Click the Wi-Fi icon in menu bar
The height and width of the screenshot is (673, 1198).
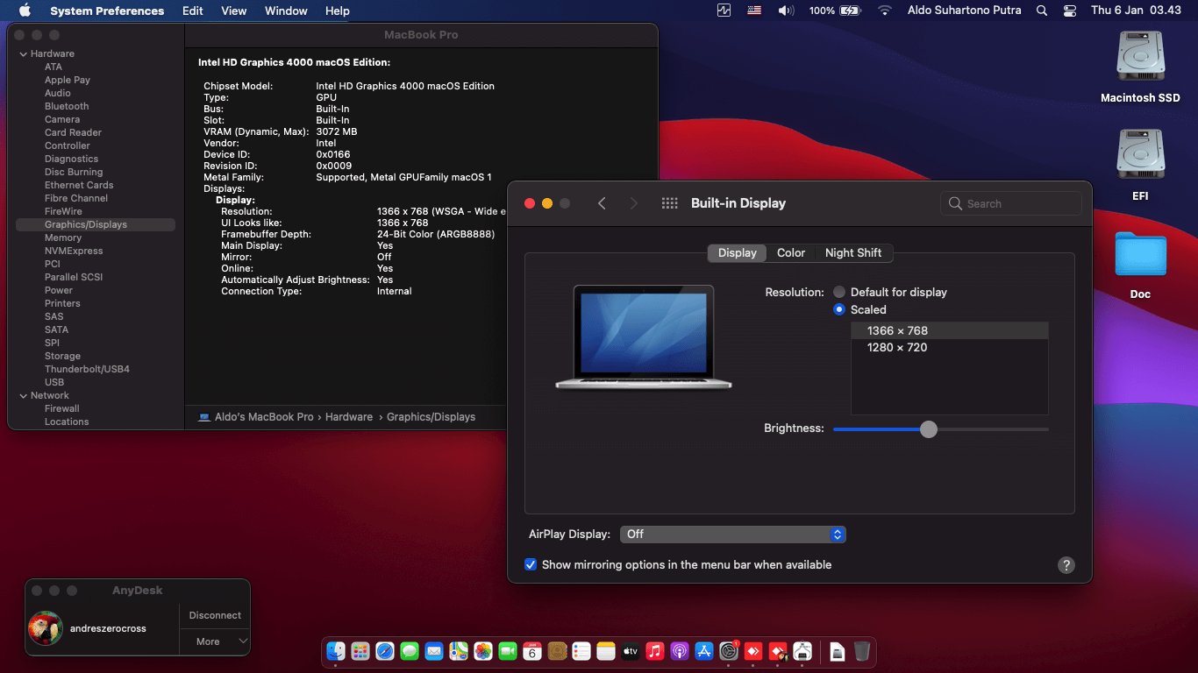click(x=885, y=11)
